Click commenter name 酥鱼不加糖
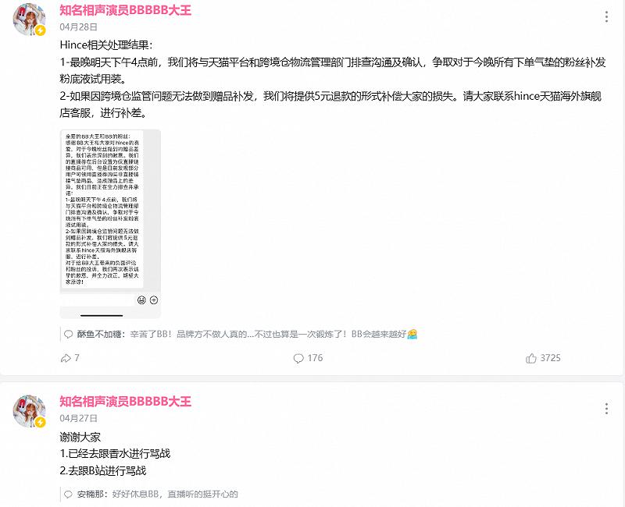 pos(99,335)
